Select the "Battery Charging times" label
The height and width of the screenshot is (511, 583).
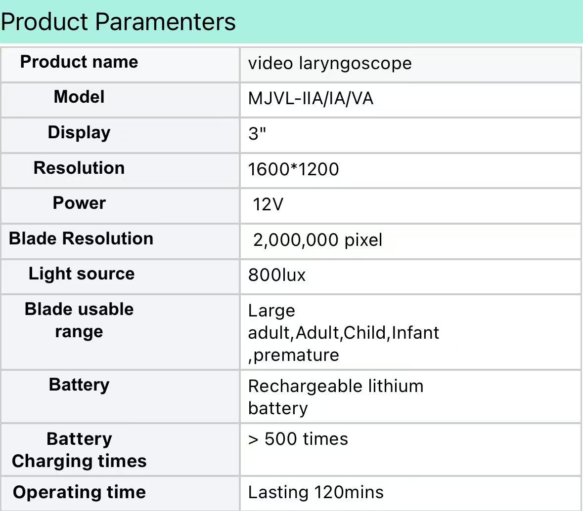79,450
